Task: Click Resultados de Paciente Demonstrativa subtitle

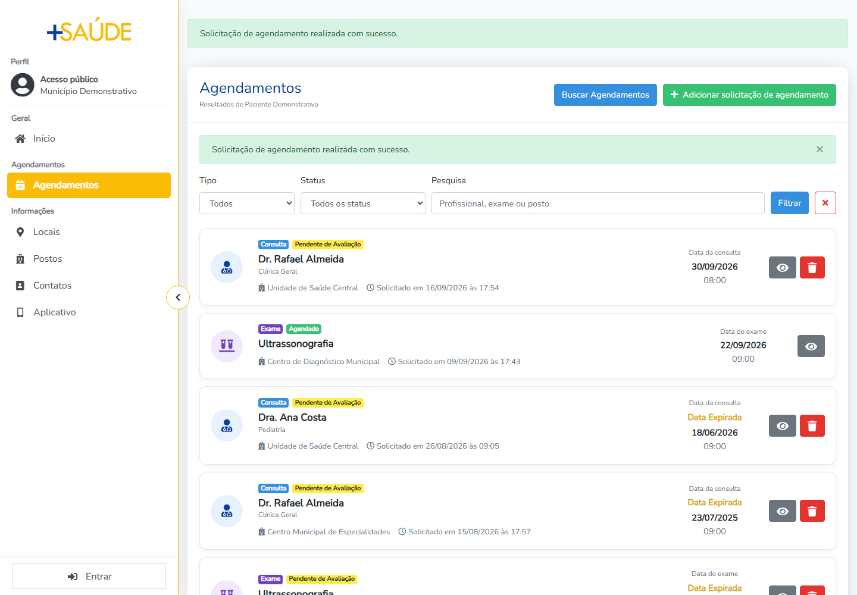Action: (259, 104)
